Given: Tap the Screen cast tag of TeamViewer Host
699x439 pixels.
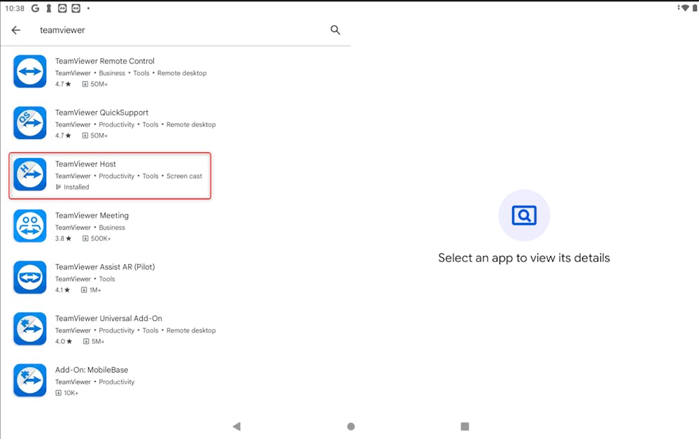Looking at the screenshot, I should [x=184, y=176].
